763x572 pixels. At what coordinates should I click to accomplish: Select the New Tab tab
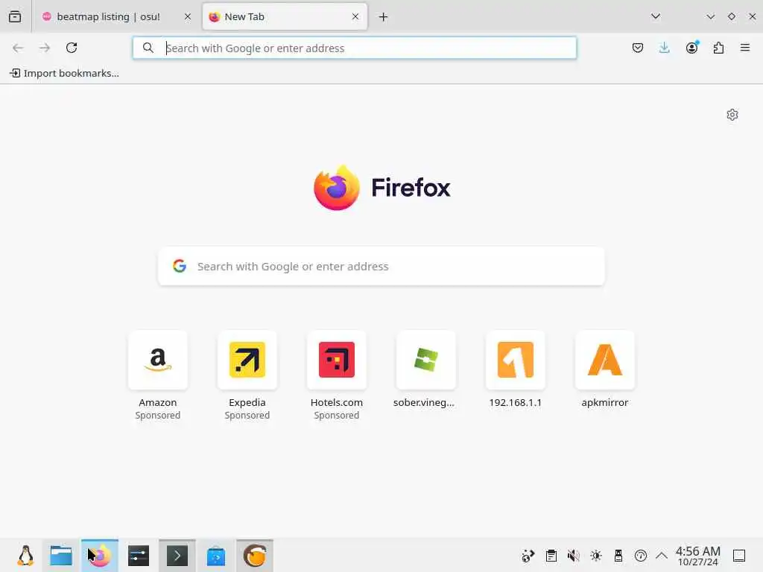coord(285,17)
